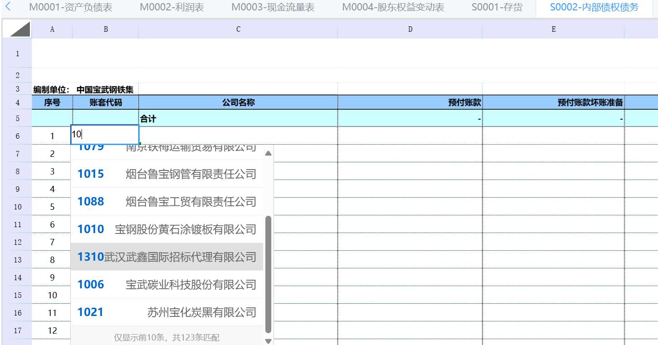Click the back arrow left of tabs
This screenshot has height=345, width=658.
pyautogui.click(x=8, y=8)
